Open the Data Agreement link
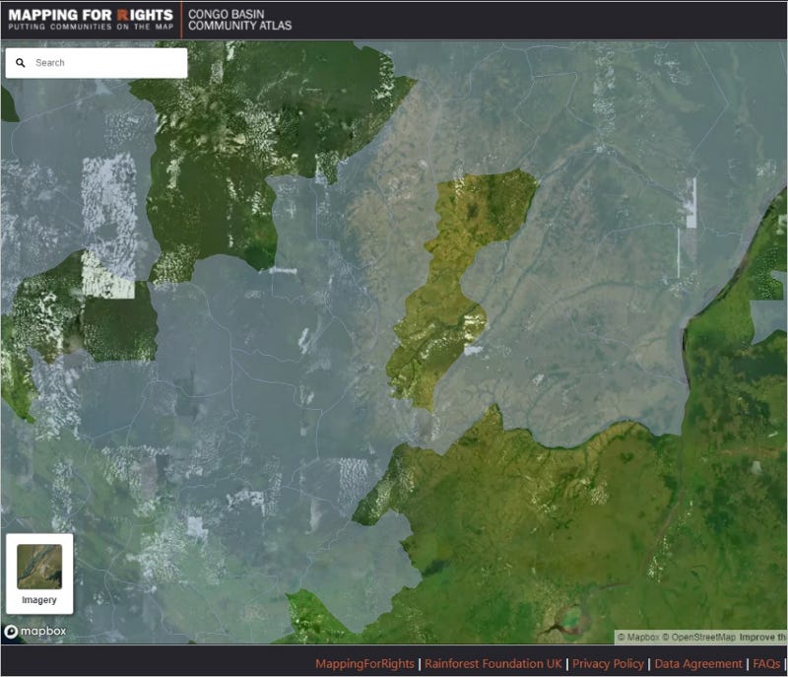 (698, 664)
